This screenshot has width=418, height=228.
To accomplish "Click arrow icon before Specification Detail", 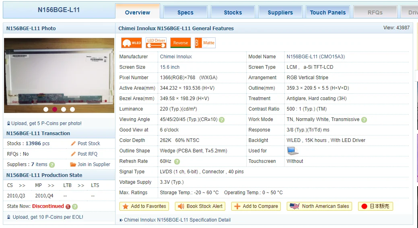I will click(121, 220).
